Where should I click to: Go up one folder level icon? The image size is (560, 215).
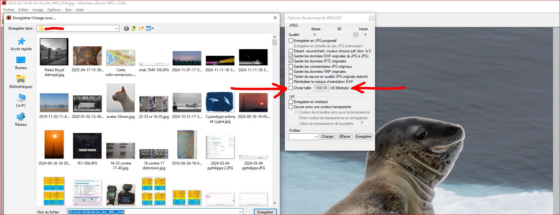click(133, 28)
